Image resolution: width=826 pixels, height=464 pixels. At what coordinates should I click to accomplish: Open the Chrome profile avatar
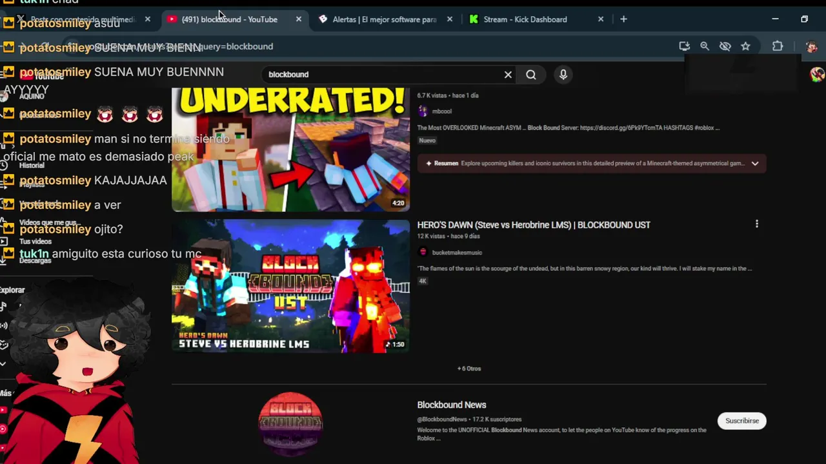811,46
